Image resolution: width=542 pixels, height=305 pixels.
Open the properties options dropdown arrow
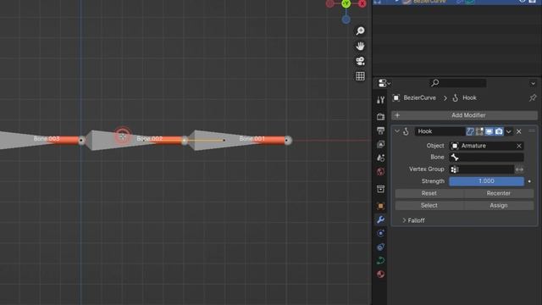click(533, 83)
